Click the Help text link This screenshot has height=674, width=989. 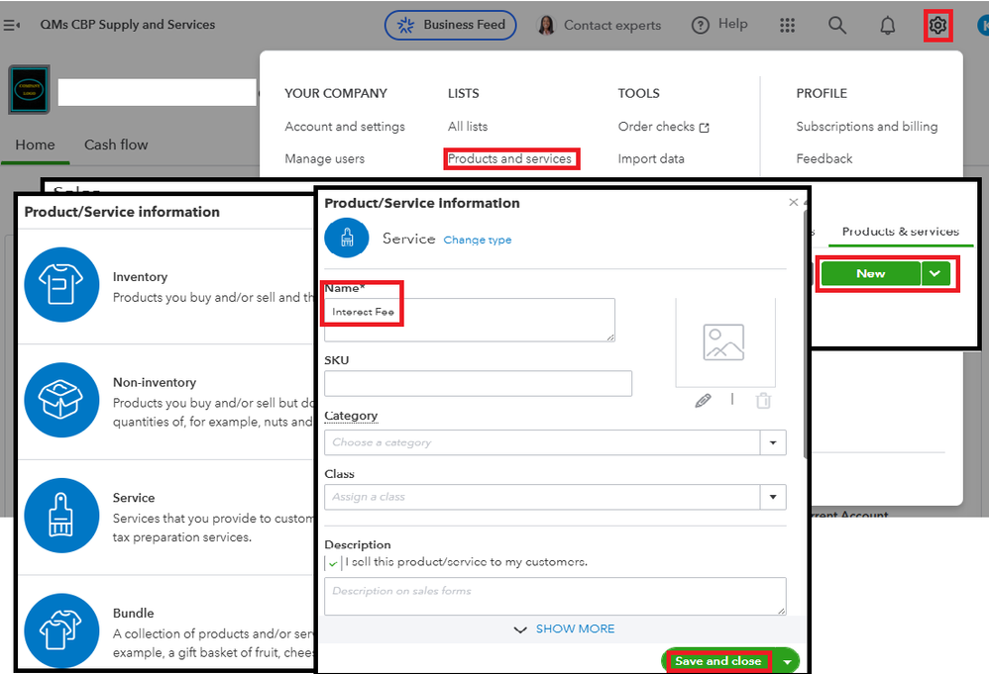point(732,24)
